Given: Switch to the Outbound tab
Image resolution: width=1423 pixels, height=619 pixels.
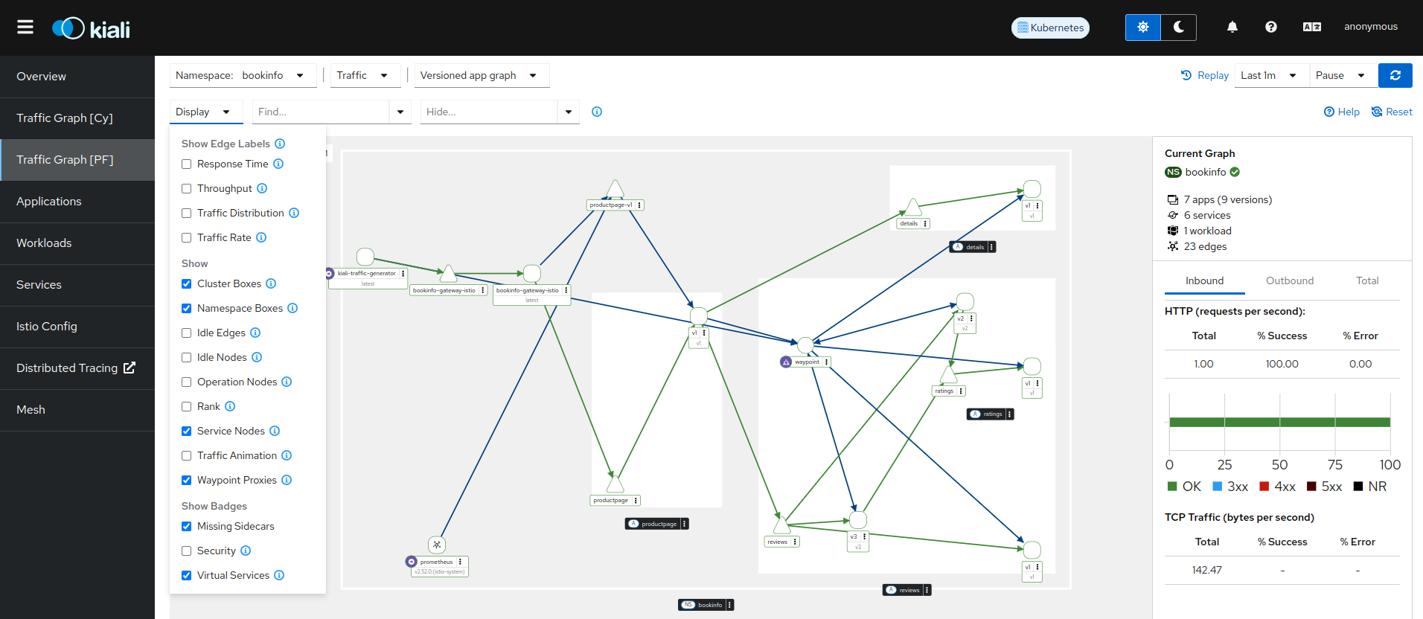Looking at the screenshot, I should [1289, 280].
